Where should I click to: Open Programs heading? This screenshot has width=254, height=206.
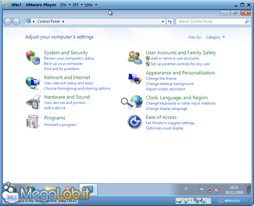pyautogui.click(x=54, y=118)
